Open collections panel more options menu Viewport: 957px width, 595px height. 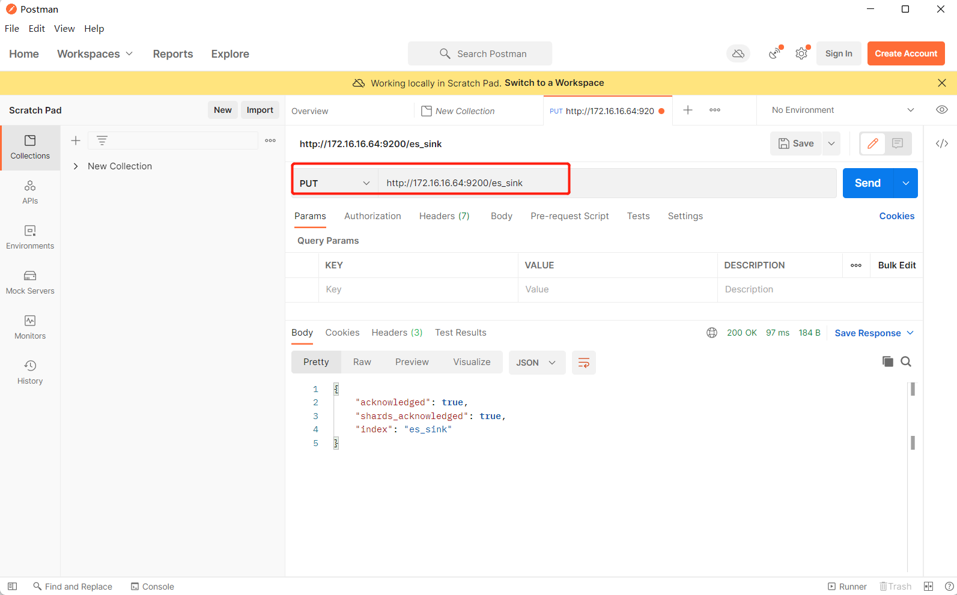pyautogui.click(x=270, y=140)
